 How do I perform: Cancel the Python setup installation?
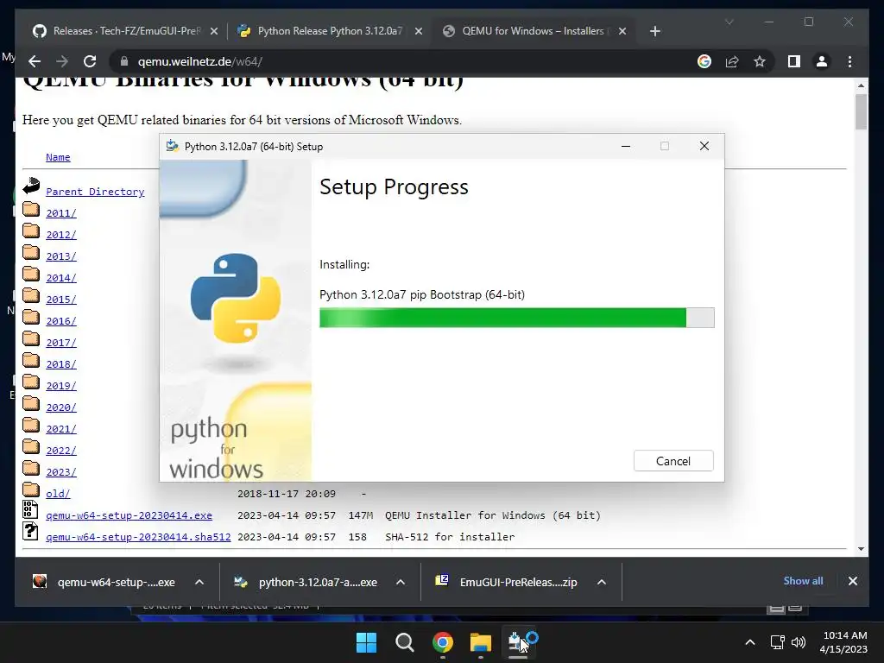click(673, 461)
